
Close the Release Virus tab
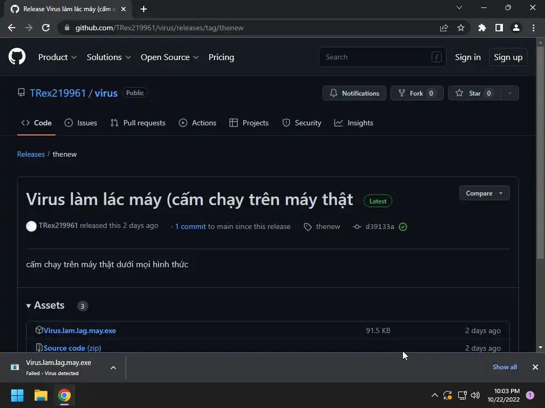[123, 9]
